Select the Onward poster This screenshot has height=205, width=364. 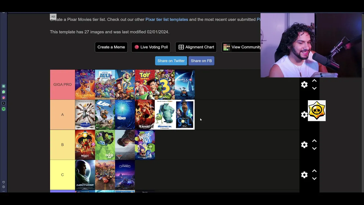(125, 175)
